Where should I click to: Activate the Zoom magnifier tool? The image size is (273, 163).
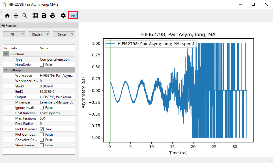point(25,16)
